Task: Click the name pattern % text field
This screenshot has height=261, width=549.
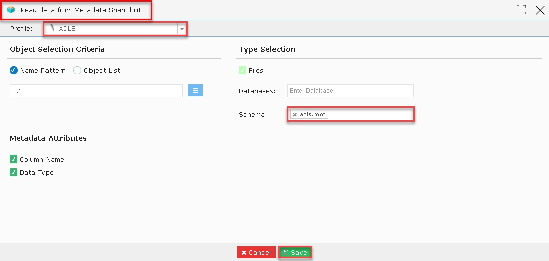Action: [96, 91]
